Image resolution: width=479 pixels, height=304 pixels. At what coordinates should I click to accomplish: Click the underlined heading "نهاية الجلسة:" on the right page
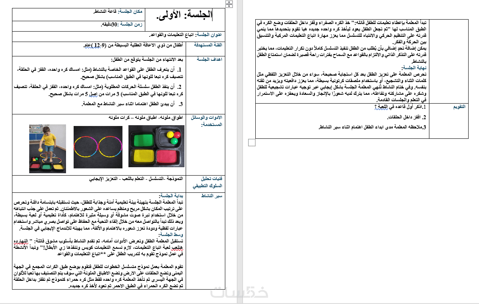click(414, 68)
